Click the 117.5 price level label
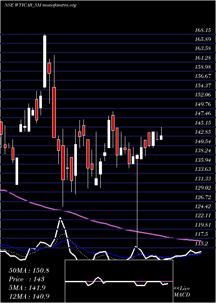 click(x=201, y=234)
